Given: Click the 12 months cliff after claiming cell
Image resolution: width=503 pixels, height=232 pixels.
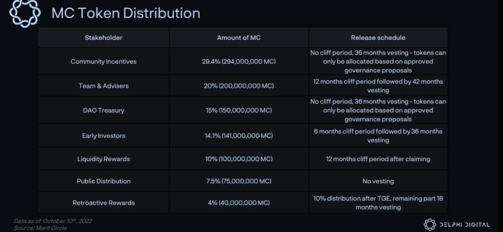Looking at the screenshot, I should pyautogui.click(x=378, y=159).
